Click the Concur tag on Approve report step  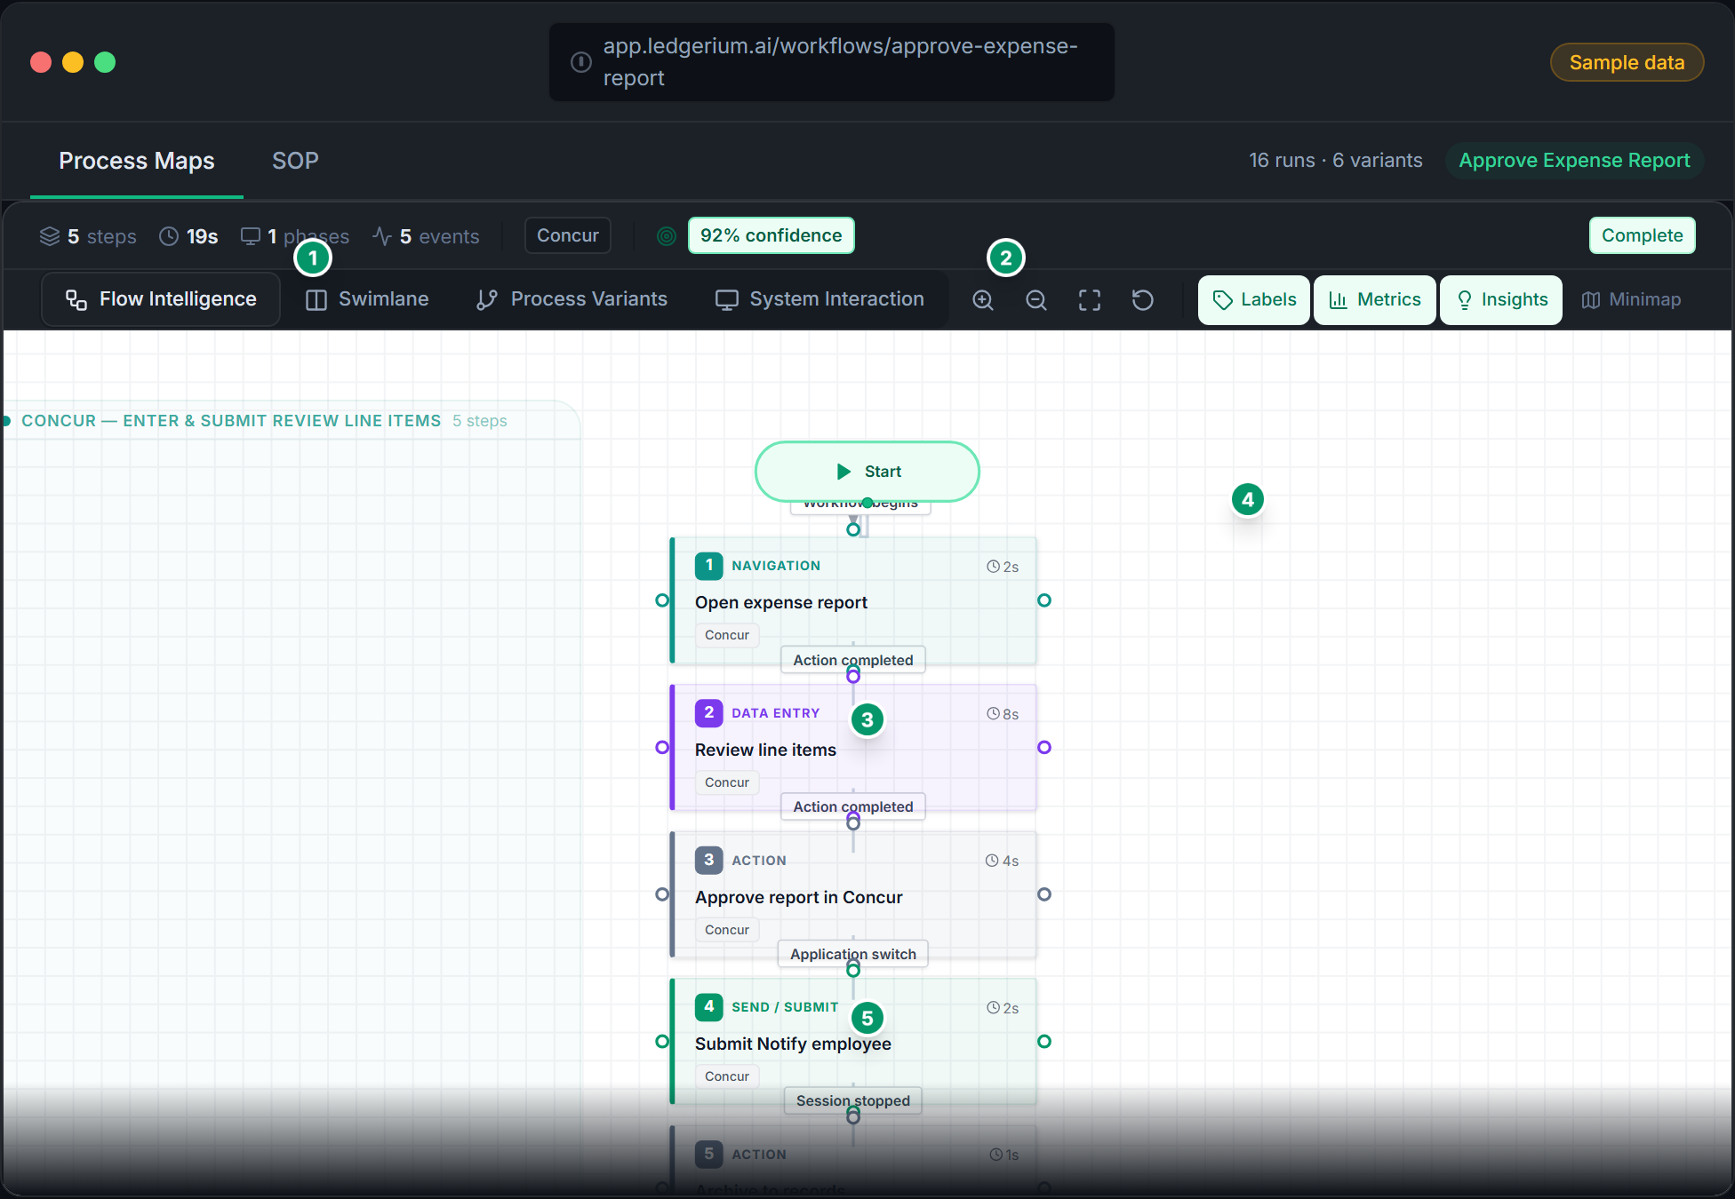(727, 930)
